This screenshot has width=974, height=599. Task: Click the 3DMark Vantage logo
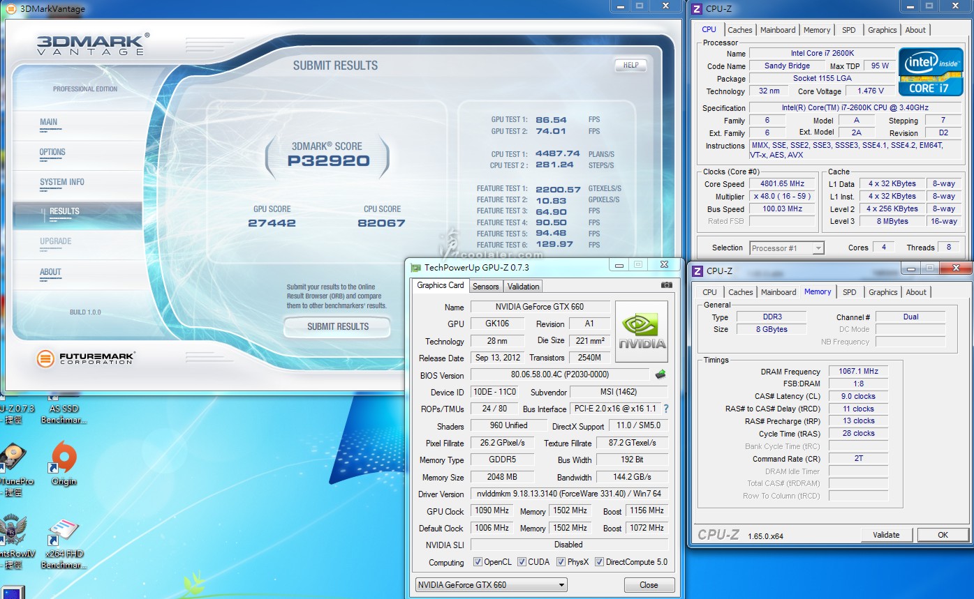pos(93,43)
